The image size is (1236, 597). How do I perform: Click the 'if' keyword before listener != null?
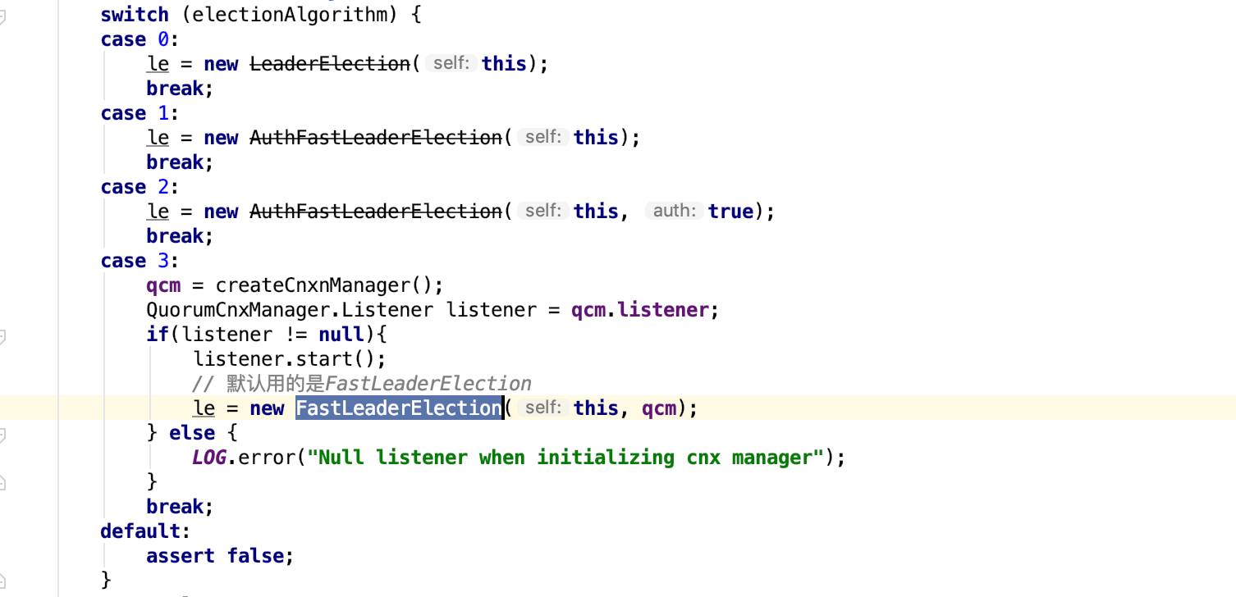point(158,334)
